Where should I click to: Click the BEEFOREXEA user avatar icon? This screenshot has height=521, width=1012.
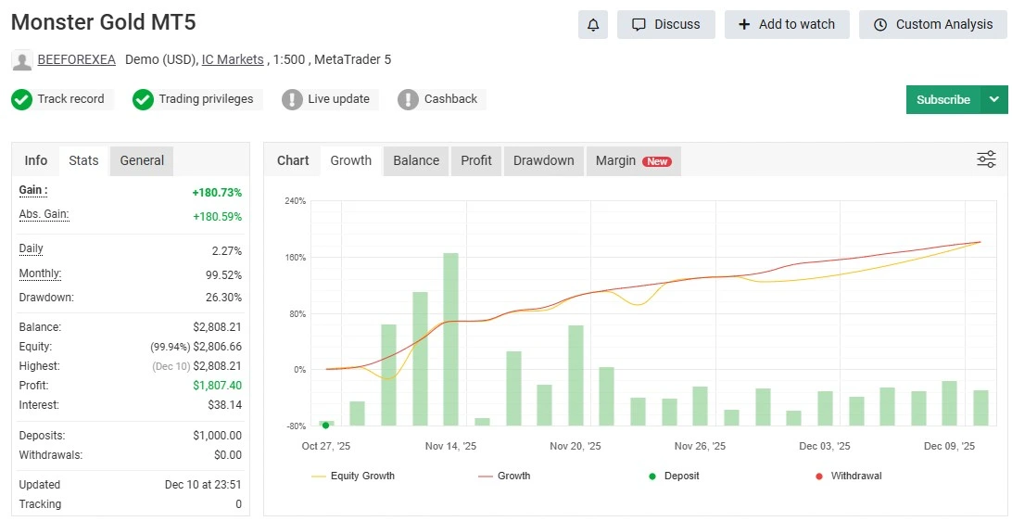point(22,60)
